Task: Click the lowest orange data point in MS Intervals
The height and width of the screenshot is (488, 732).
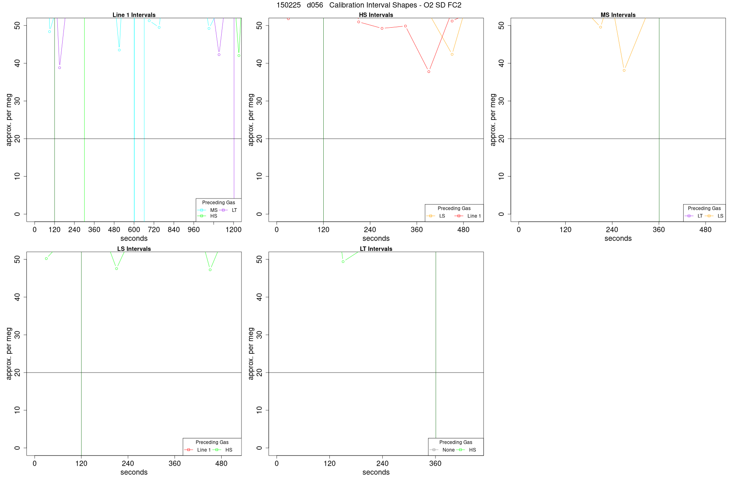Action: pyautogui.click(x=624, y=70)
